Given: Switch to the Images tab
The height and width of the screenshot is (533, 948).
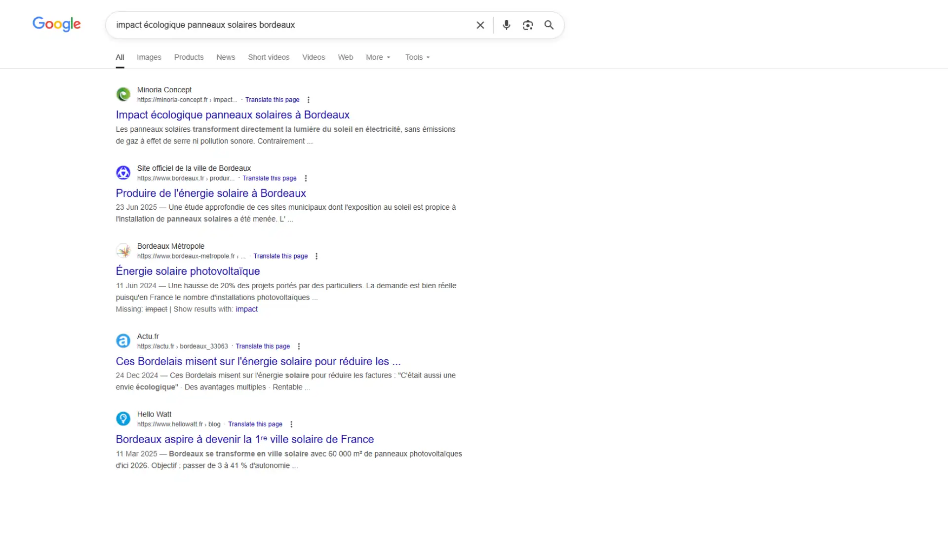Looking at the screenshot, I should [x=149, y=57].
